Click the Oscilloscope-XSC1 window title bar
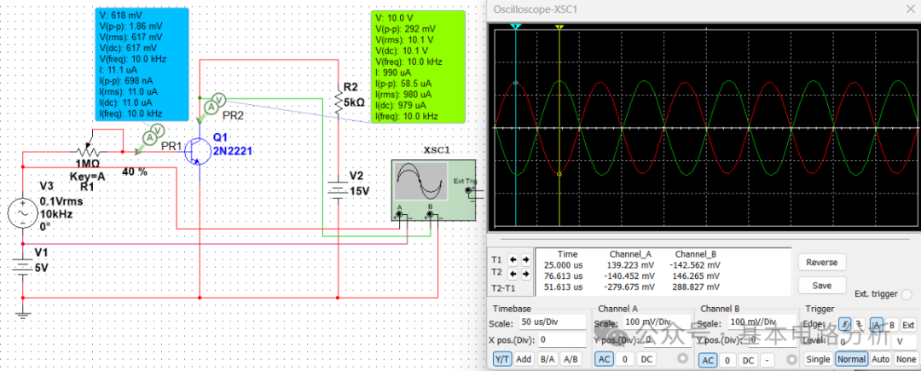921x371 pixels. [x=704, y=9]
